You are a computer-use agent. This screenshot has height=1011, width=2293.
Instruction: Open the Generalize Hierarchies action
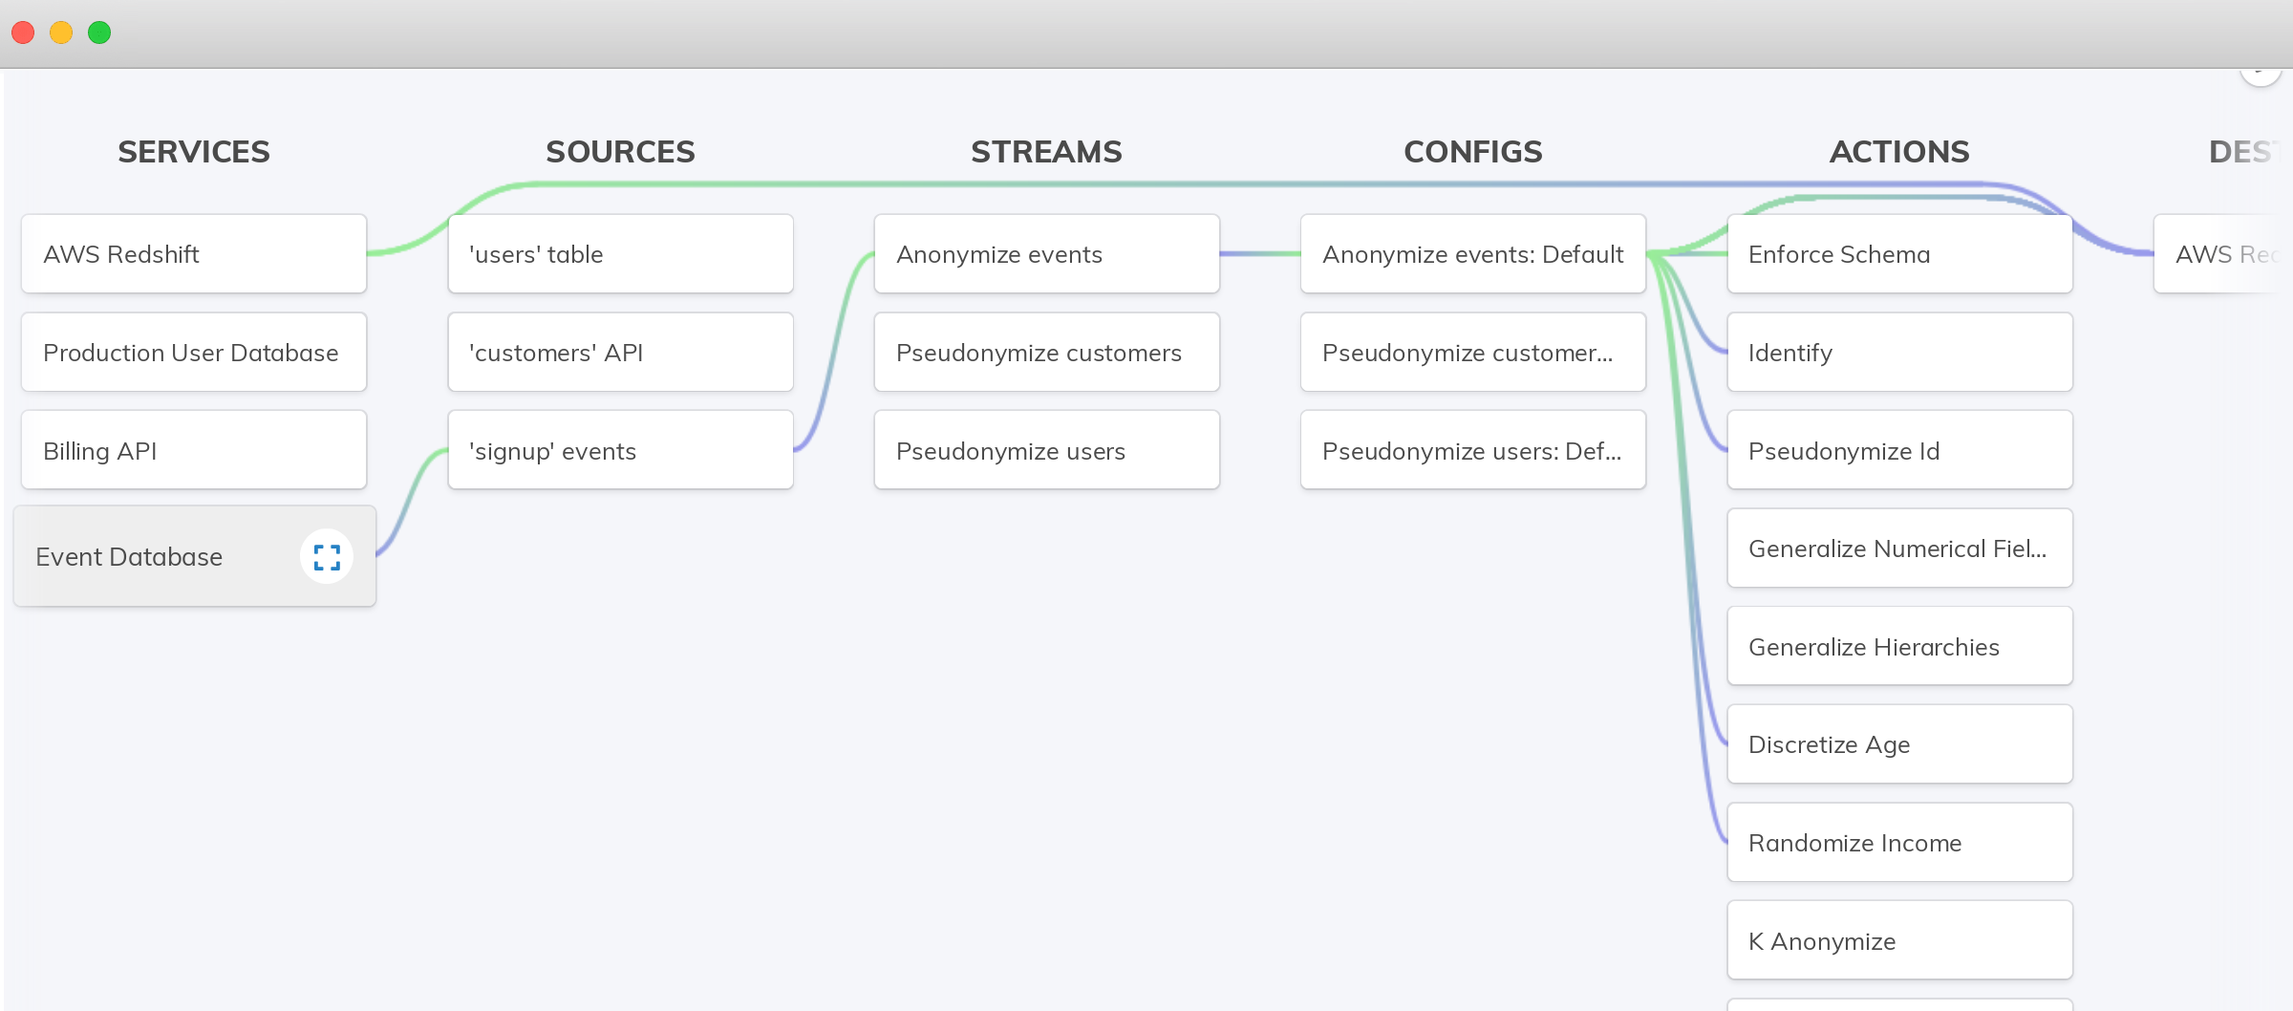tap(1899, 647)
